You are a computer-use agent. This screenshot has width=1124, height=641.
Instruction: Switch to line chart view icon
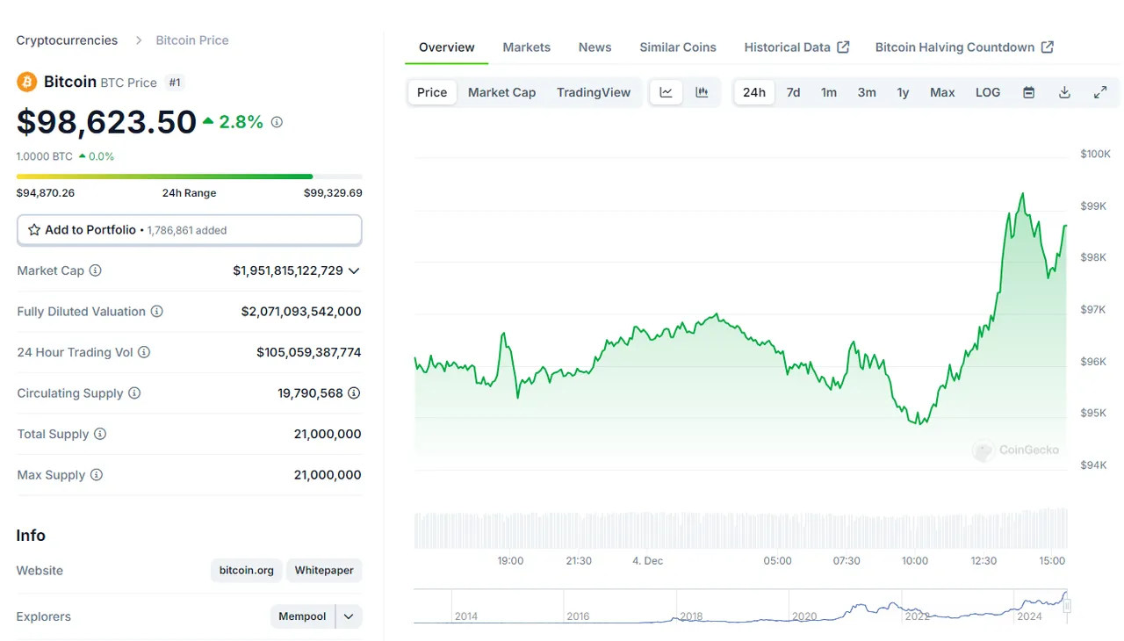(666, 92)
